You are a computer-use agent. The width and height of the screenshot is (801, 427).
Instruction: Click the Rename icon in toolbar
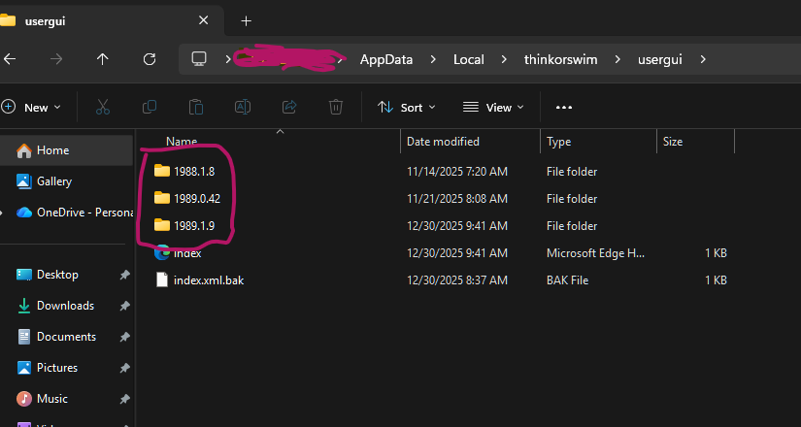click(243, 107)
